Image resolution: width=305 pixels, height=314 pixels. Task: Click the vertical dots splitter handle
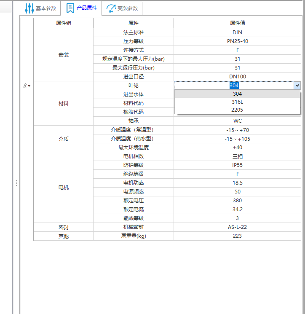[x=17, y=183]
